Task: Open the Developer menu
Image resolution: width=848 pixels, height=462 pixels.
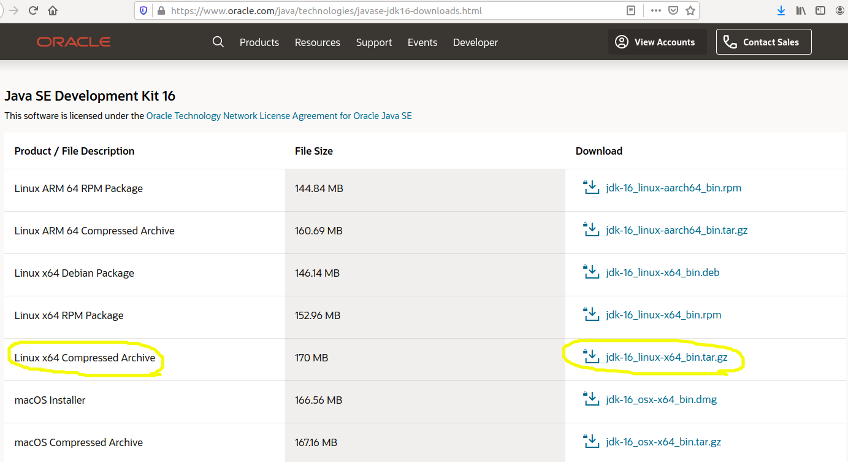Action: point(475,42)
